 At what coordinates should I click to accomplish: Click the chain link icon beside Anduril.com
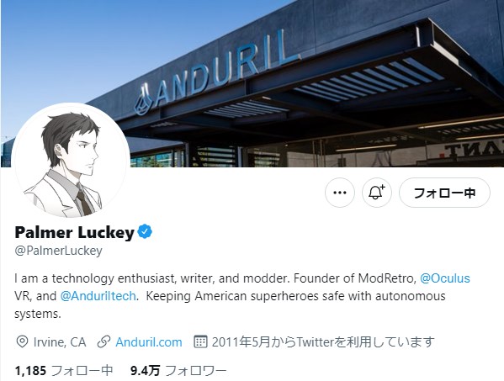pyautogui.click(x=103, y=341)
